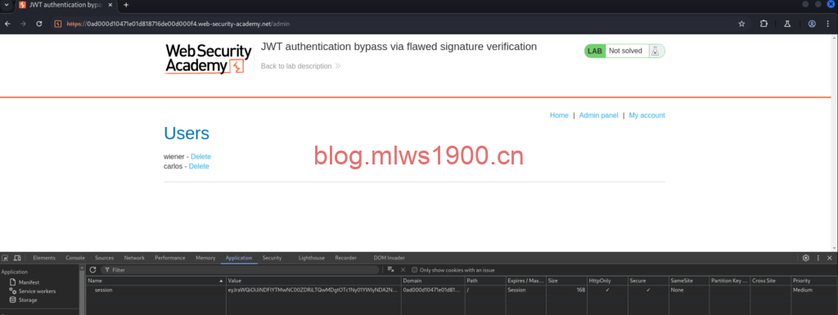Sort cookies by the Path column header

click(x=485, y=281)
